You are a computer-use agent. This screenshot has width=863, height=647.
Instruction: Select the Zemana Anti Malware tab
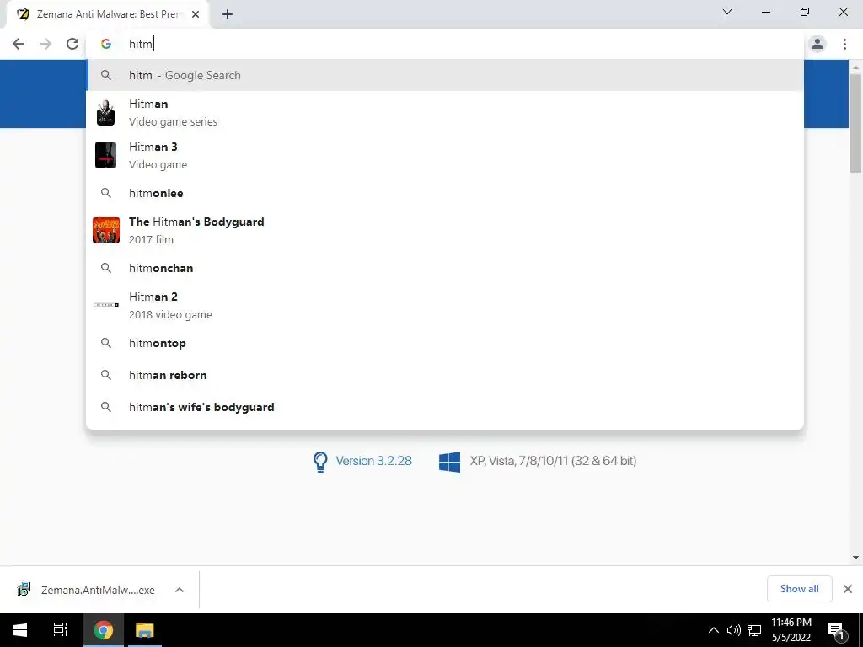pos(107,14)
